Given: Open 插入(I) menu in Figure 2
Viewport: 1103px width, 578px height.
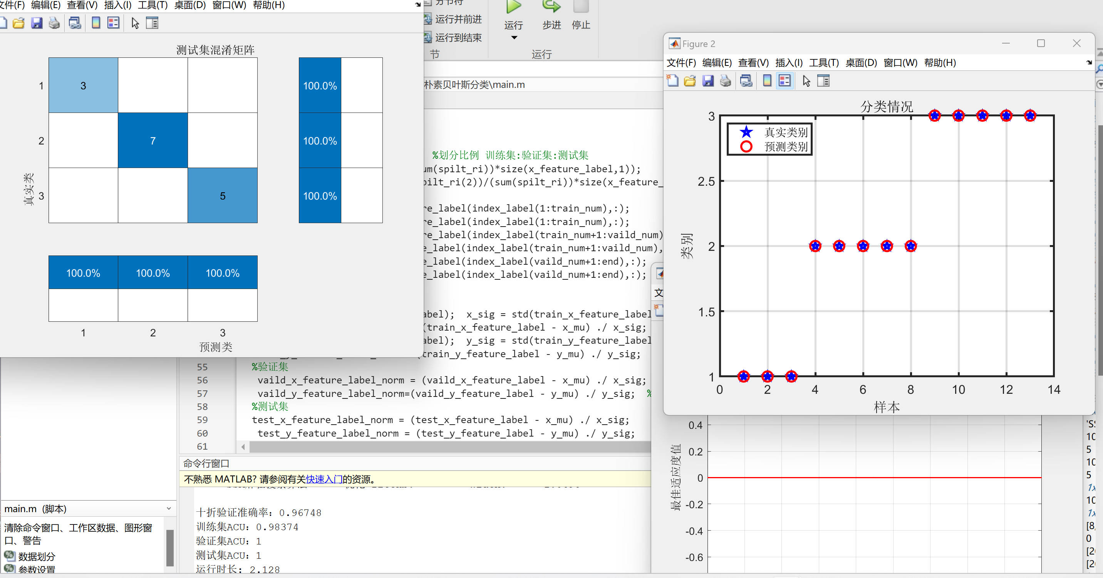Looking at the screenshot, I should pos(789,62).
